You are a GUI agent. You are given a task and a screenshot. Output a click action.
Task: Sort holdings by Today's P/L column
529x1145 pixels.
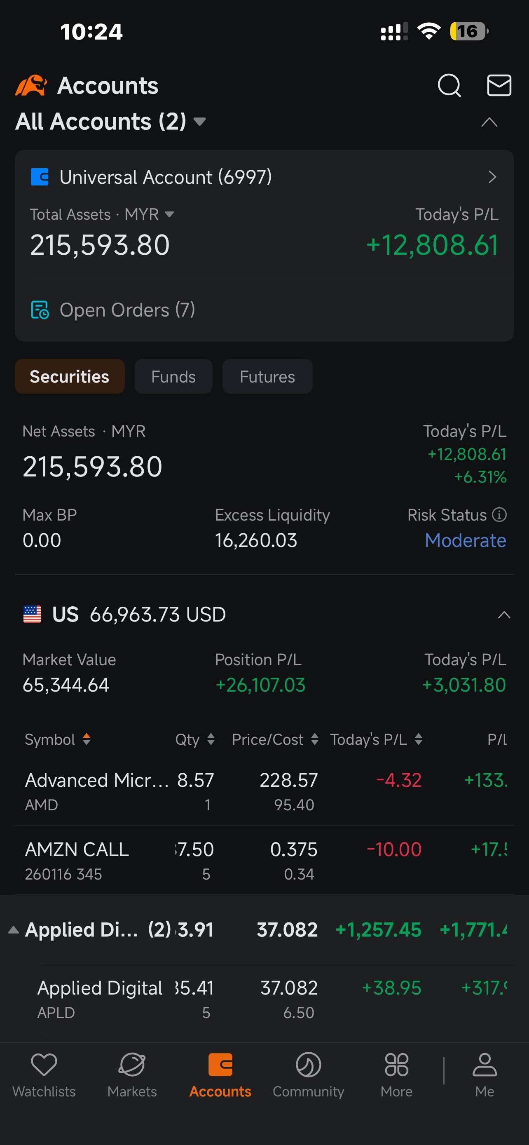376,739
